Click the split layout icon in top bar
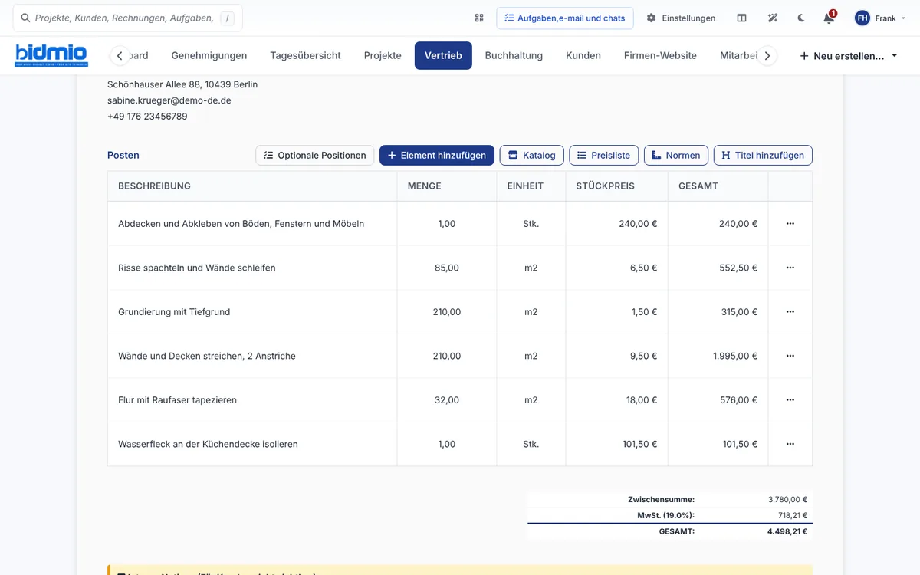920x575 pixels. pyautogui.click(x=741, y=18)
